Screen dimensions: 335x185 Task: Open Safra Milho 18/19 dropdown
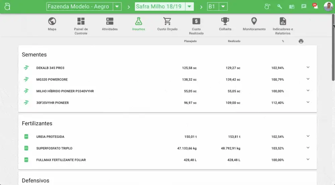pos(190,7)
